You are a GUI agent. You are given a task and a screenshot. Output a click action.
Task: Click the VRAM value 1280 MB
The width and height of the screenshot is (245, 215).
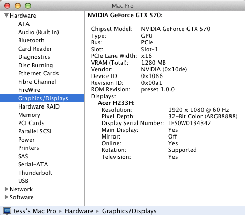pos(153,63)
